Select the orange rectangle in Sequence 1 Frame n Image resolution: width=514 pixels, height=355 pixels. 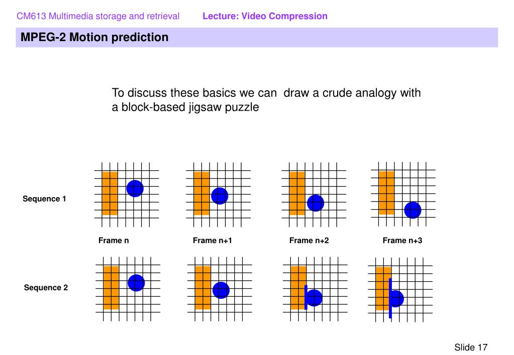coord(110,193)
